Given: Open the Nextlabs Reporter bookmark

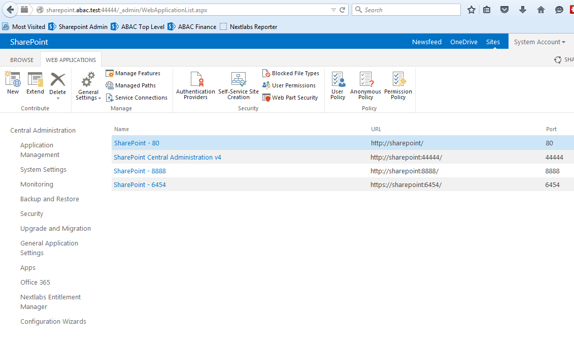Looking at the screenshot, I should (249, 27).
